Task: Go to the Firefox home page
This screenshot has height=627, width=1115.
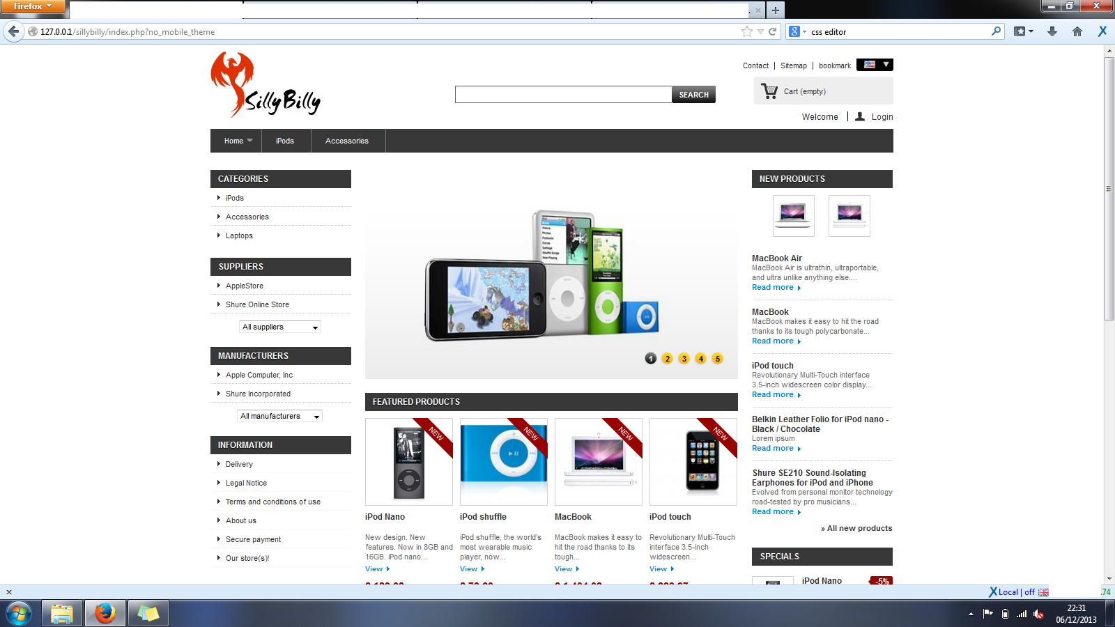Action: click(x=1077, y=31)
